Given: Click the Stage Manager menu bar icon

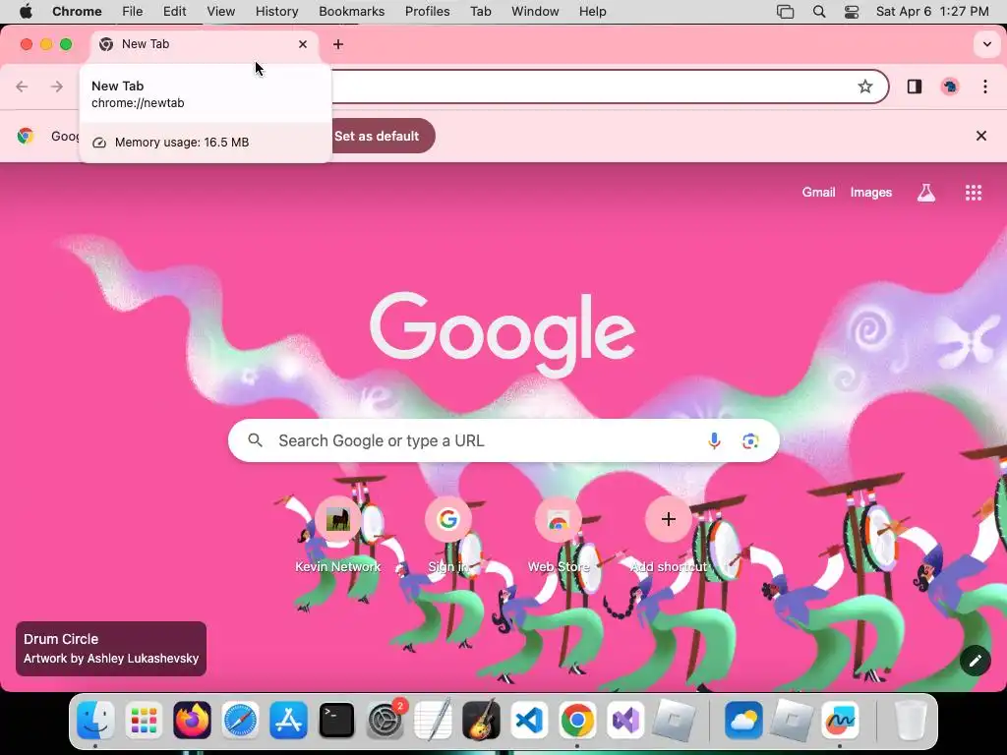Looking at the screenshot, I should [x=785, y=11].
